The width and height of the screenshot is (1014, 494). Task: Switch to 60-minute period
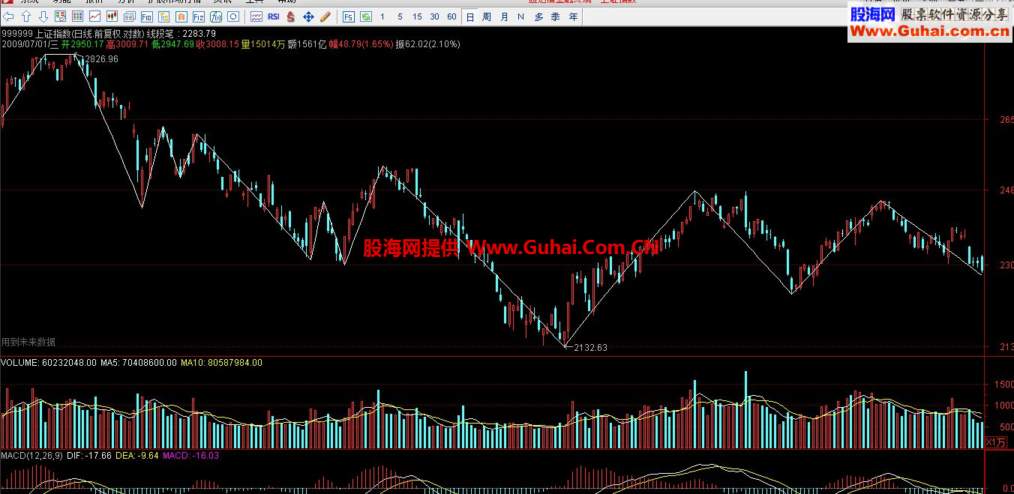[451, 16]
